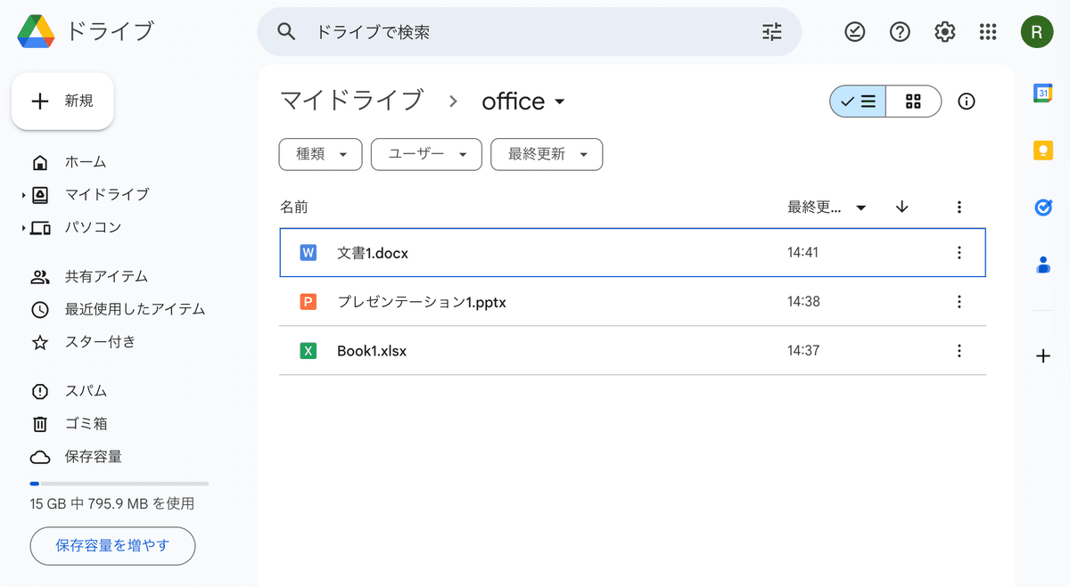Select the file プレゼンテーション1.pptx
The width and height of the screenshot is (1070, 587).
[x=632, y=302]
